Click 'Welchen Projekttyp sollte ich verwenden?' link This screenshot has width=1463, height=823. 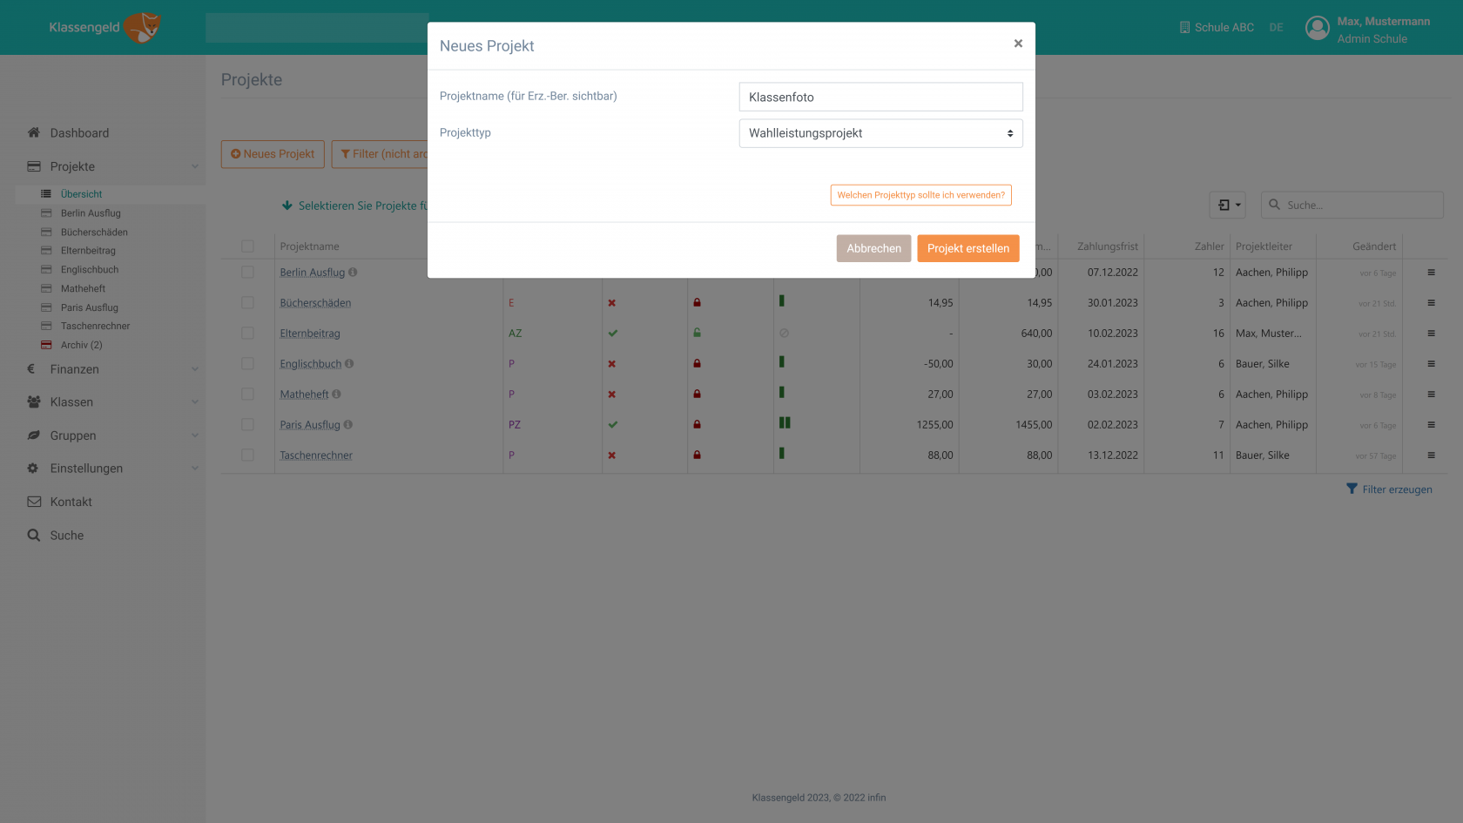point(920,195)
